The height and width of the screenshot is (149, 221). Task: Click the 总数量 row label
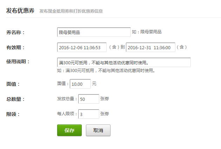click(15, 99)
